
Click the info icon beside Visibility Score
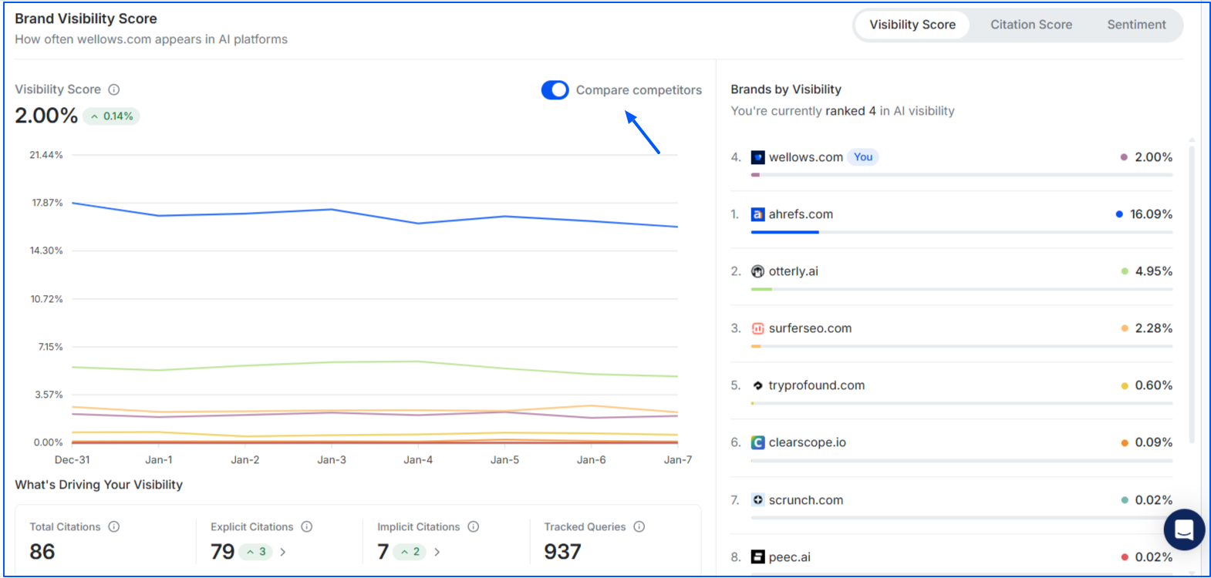pyautogui.click(x=114, y=89)
